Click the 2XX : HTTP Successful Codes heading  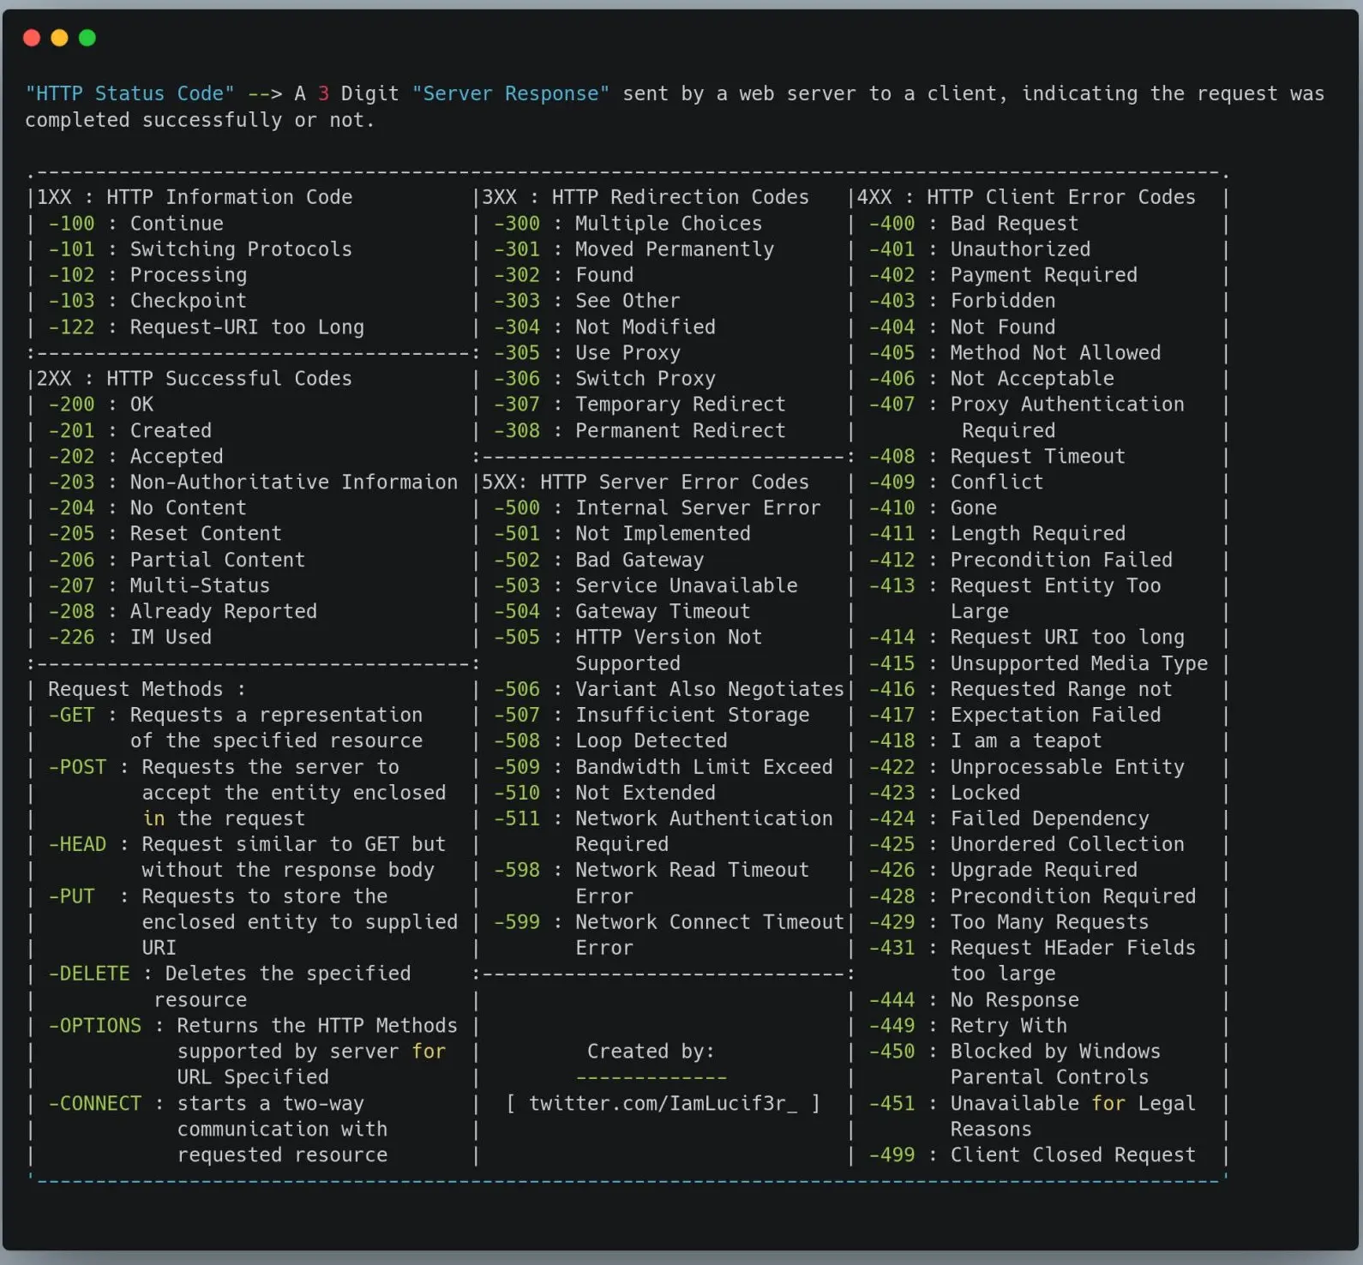pos(195,379)
